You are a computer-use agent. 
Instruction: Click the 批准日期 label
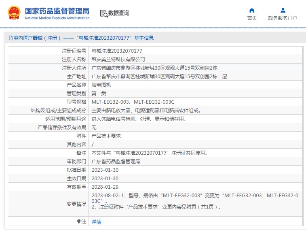(76, 170)
